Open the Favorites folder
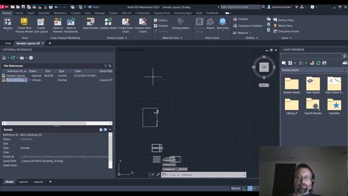The width and height of the screenshot is (348, 196). point(334,107)
